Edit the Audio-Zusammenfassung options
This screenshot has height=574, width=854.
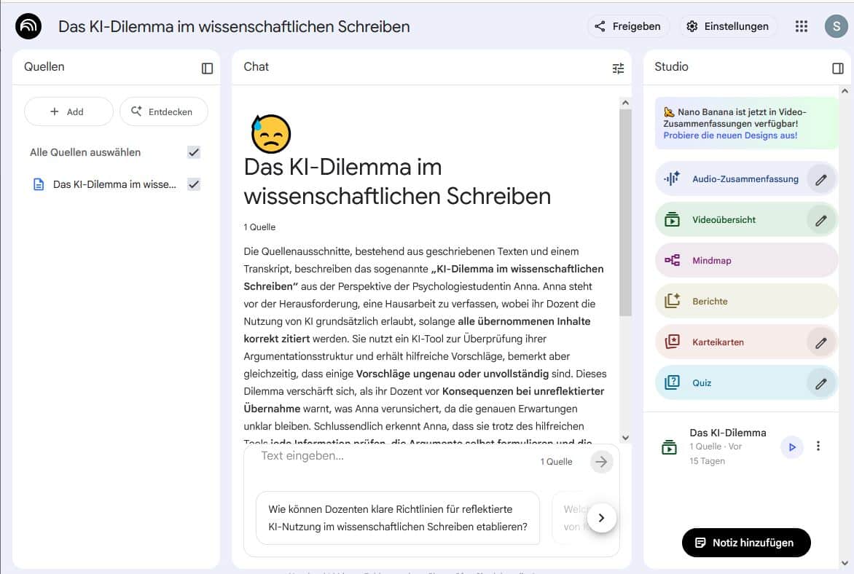click(x=821, y=179)
